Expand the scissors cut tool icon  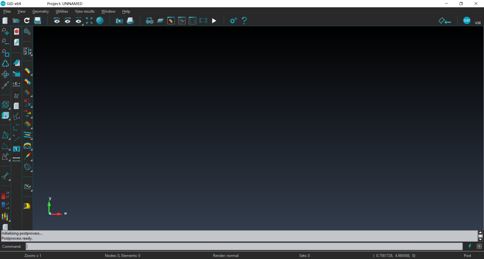(6, 176)
